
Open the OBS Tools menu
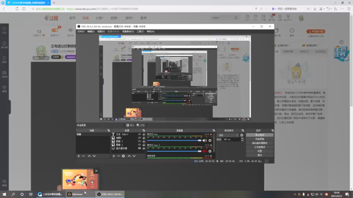[140, 32]
